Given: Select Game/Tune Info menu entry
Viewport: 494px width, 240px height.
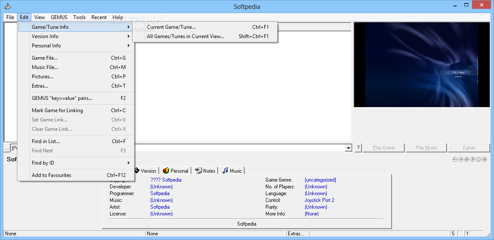Looking at the screenshot, I should (76, 27).
